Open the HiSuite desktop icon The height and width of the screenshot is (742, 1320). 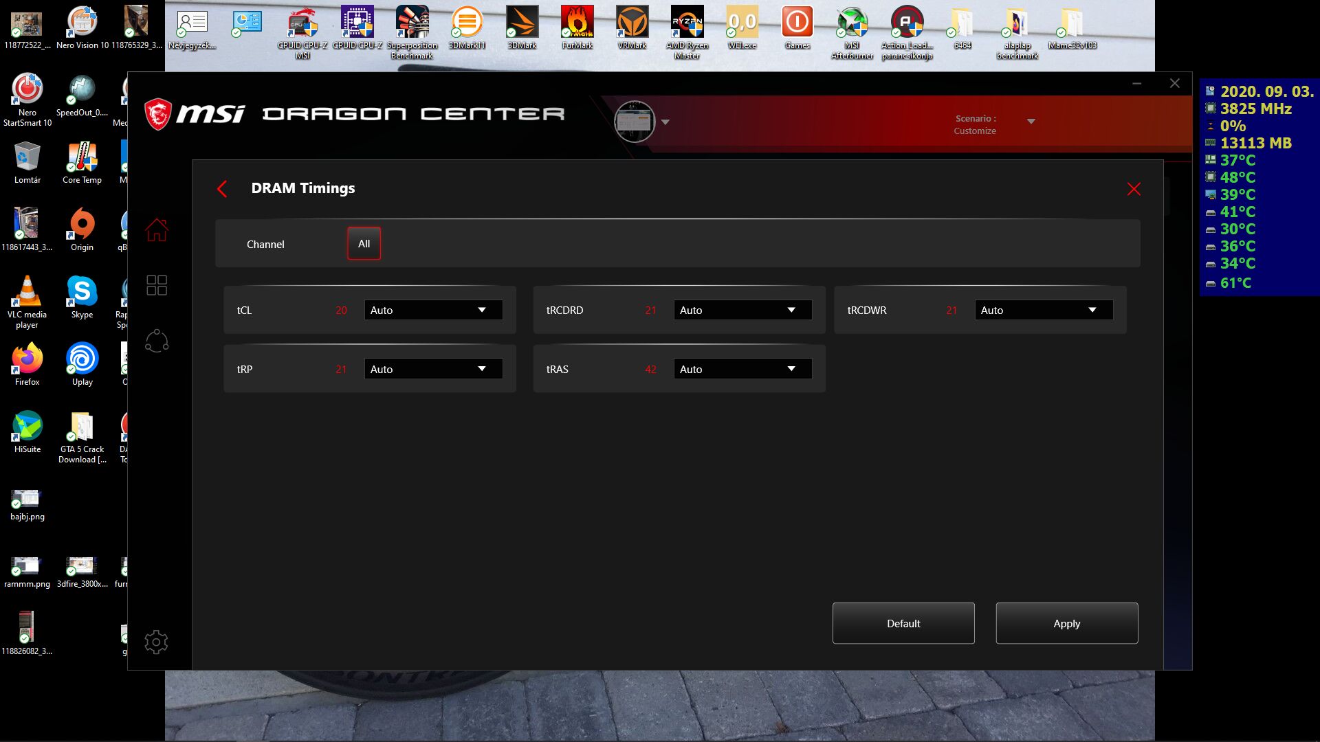tap(27, 432)
